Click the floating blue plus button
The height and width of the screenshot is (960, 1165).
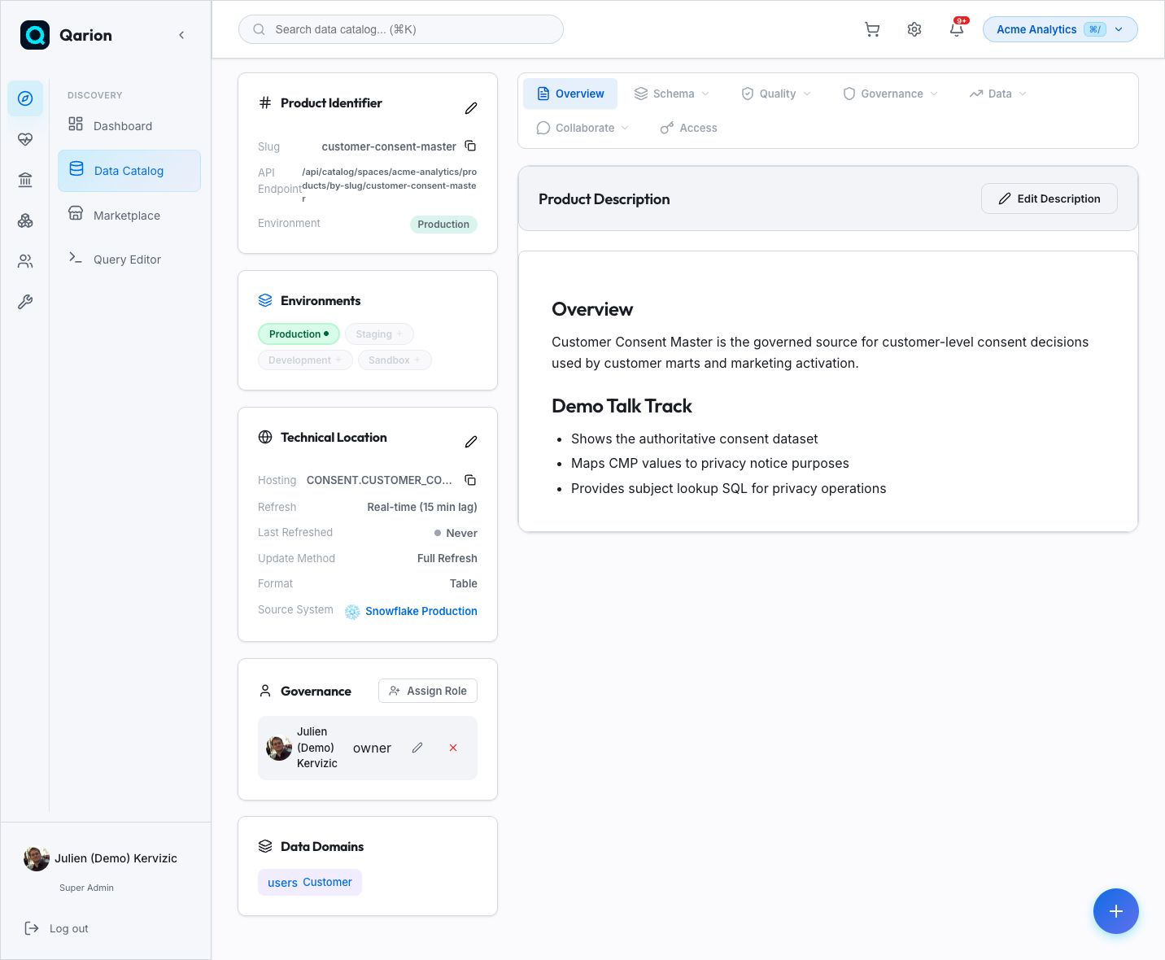(x=1116, y=911)
